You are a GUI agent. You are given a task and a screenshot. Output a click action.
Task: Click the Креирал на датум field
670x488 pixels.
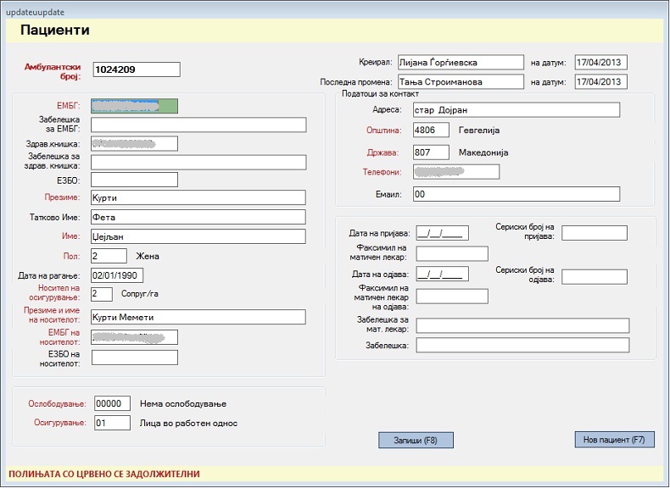(601, 63)
